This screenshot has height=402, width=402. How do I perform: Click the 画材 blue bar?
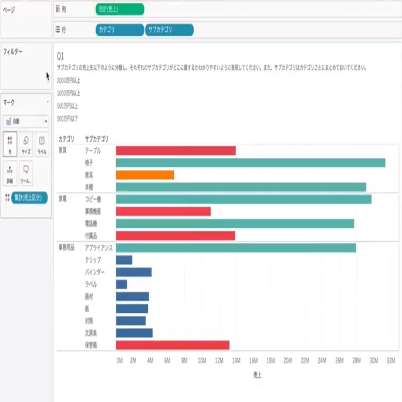coord(133,296)
